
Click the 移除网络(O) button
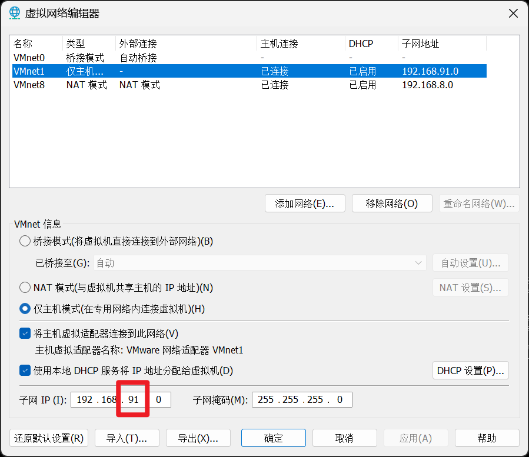click(392, 204)
